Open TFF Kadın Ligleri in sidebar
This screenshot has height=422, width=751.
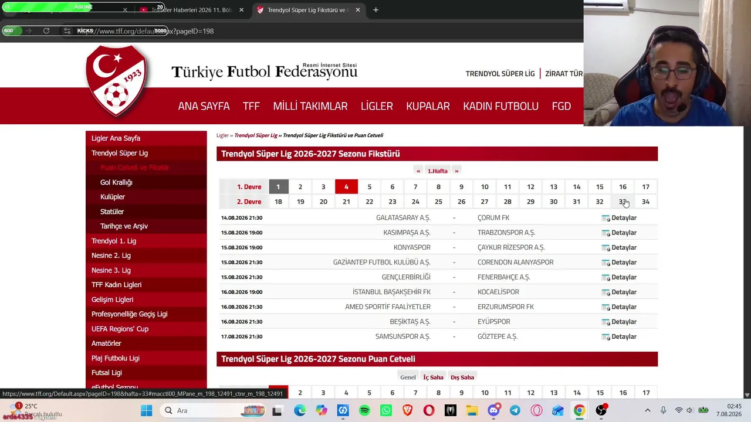146,285
